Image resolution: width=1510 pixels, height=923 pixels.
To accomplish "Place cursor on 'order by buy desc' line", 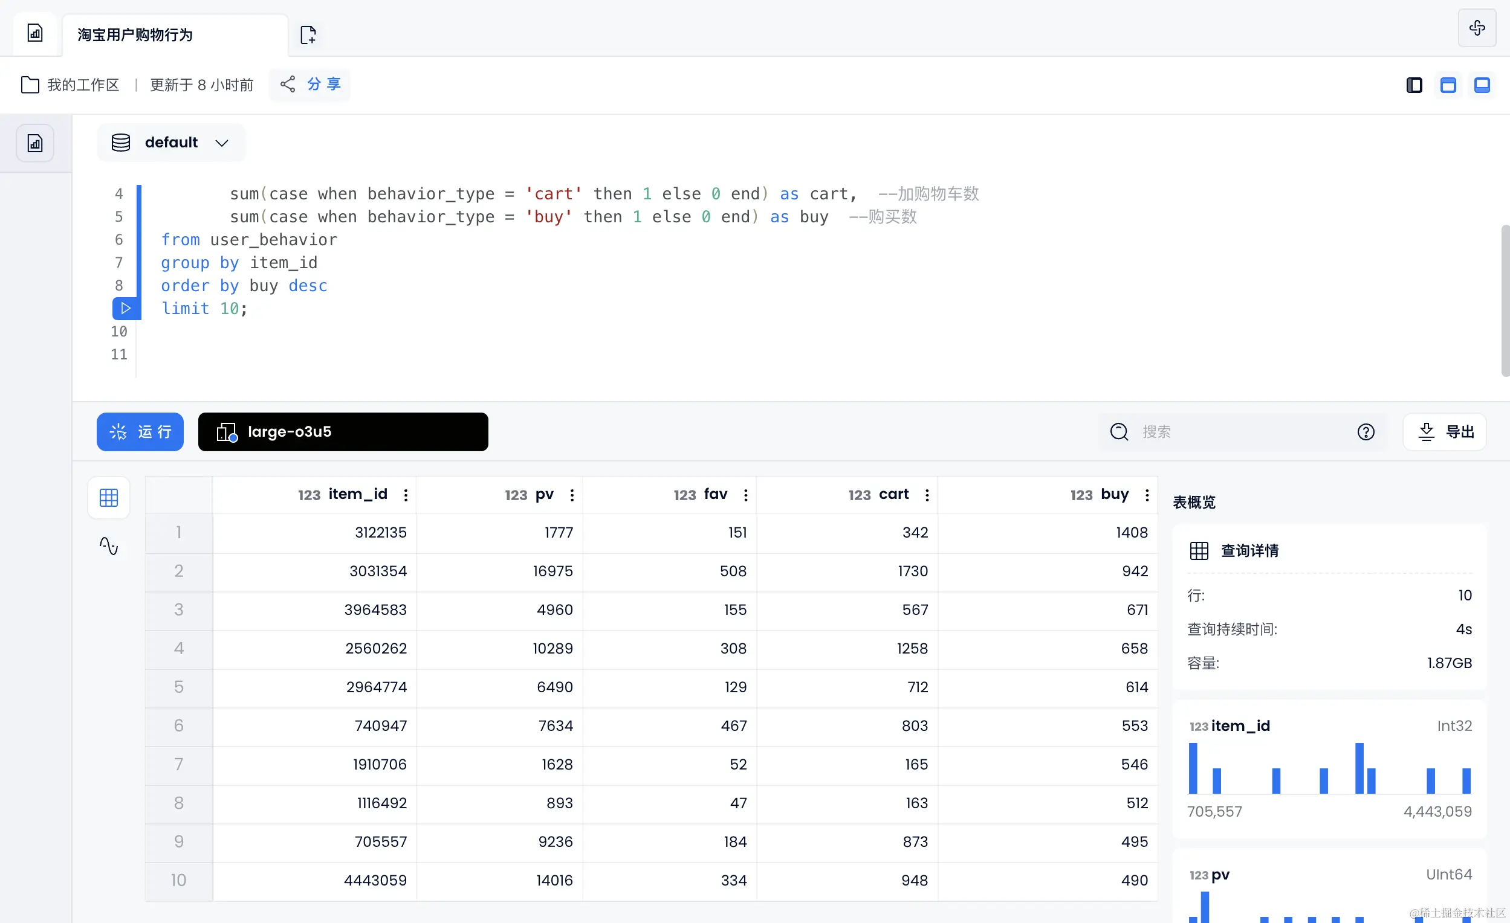I will [244, 285].
